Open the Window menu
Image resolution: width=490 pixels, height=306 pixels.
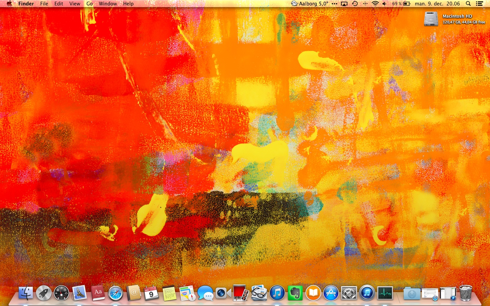[108, 4]
